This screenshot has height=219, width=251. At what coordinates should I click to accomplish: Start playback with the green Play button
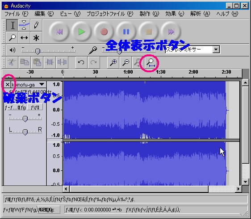(82, 32)
